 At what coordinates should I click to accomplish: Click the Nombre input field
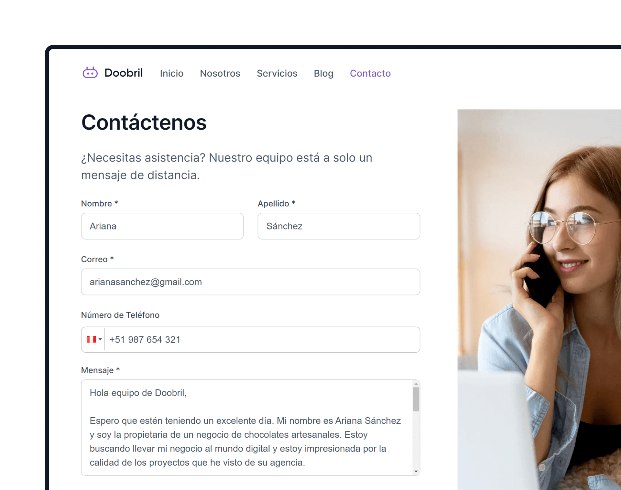162,226
